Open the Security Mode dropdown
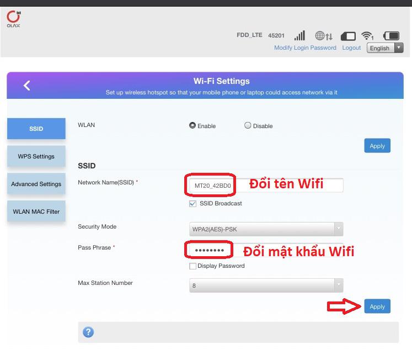412x360 pixels. [266, 229]
